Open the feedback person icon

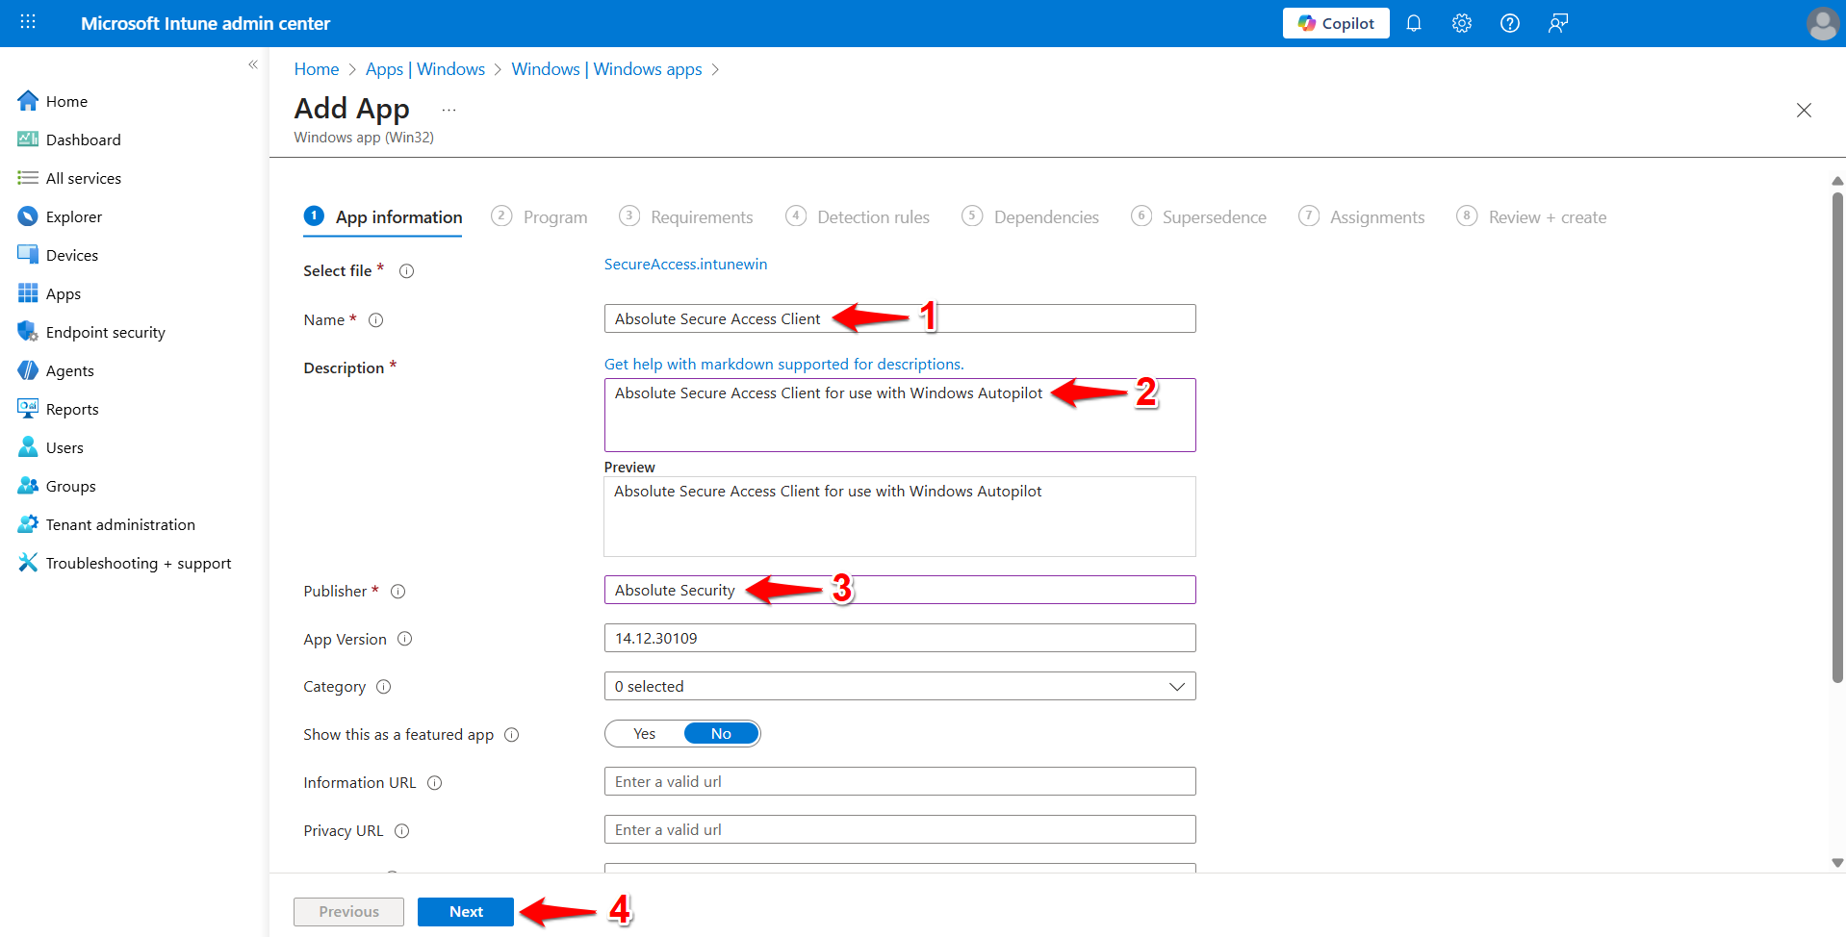(1558, 23)
